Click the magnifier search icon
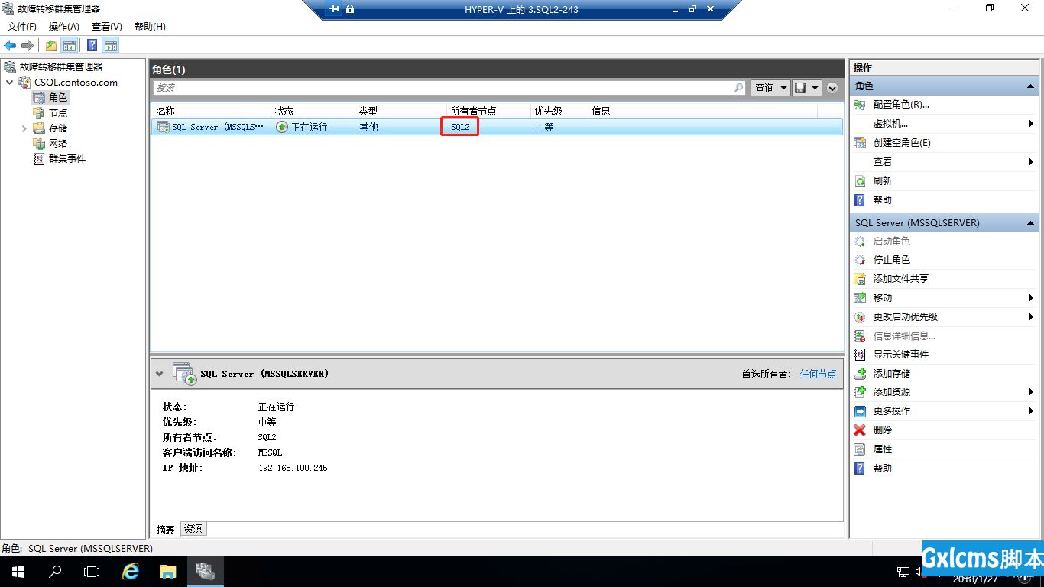 pyautogui.click(x=738, y=88)
